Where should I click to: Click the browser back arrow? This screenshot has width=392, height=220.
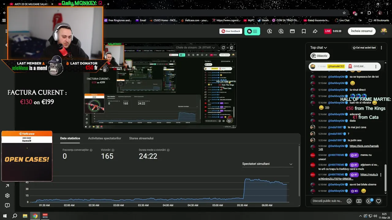(x=4, y=13)
